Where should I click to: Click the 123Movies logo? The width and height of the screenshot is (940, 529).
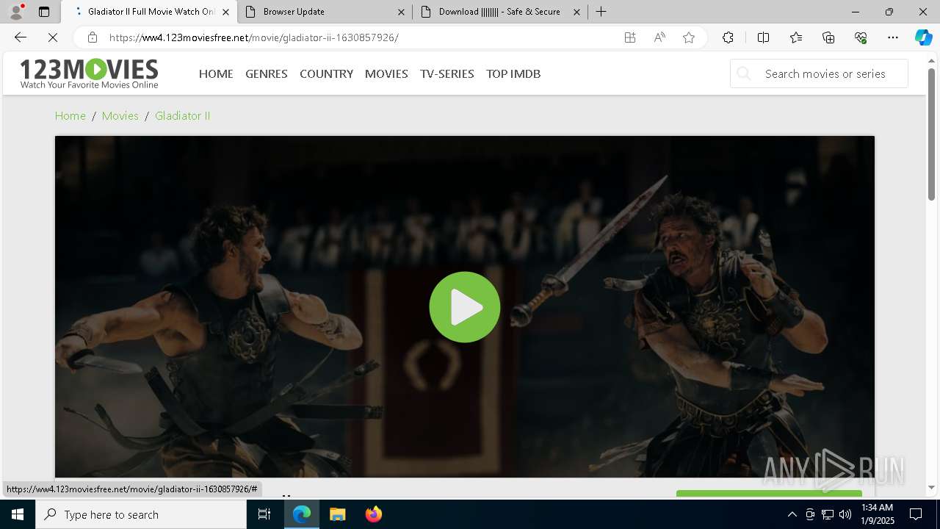[89, 73]
